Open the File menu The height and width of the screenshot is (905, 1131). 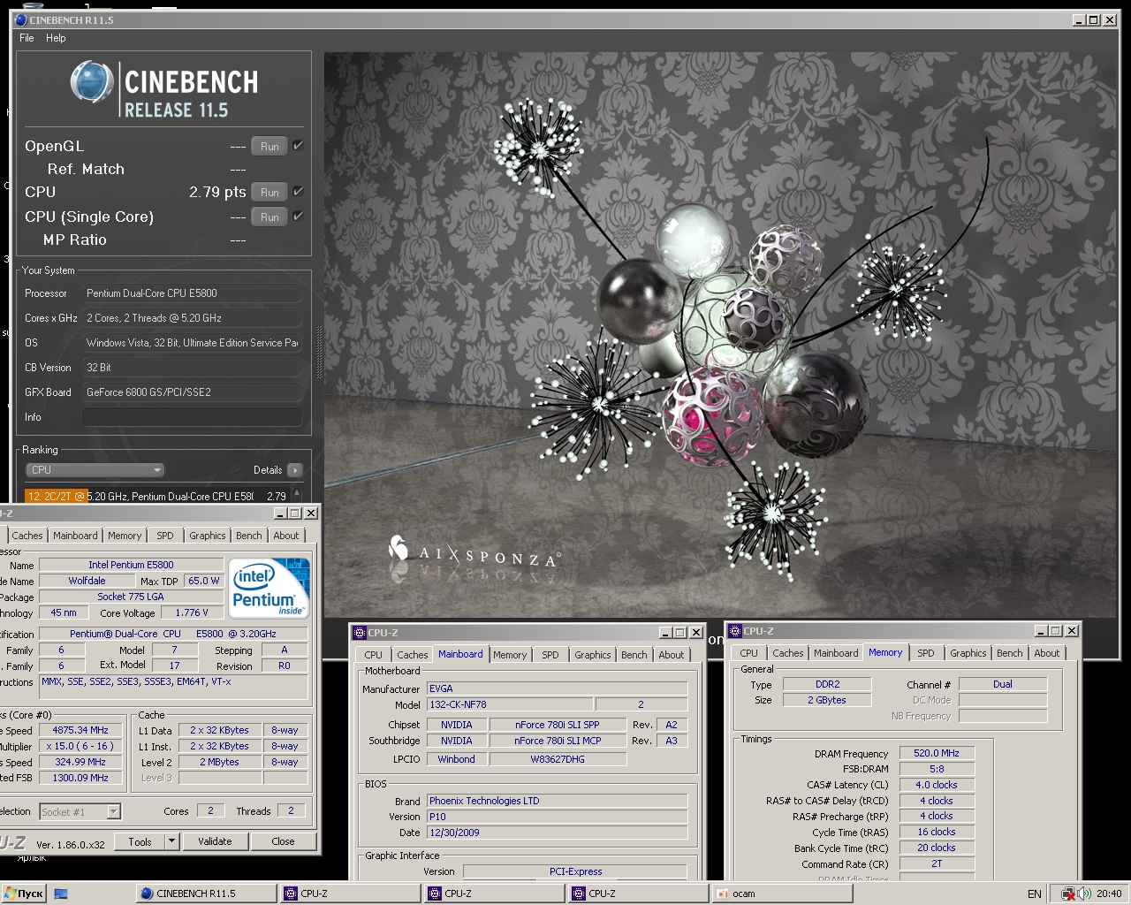tap(27, 38)
